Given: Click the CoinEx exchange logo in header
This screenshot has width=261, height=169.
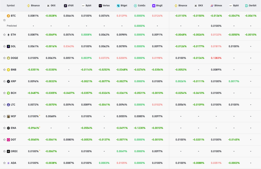Looking at the screenshot, I should pos(135,6).
